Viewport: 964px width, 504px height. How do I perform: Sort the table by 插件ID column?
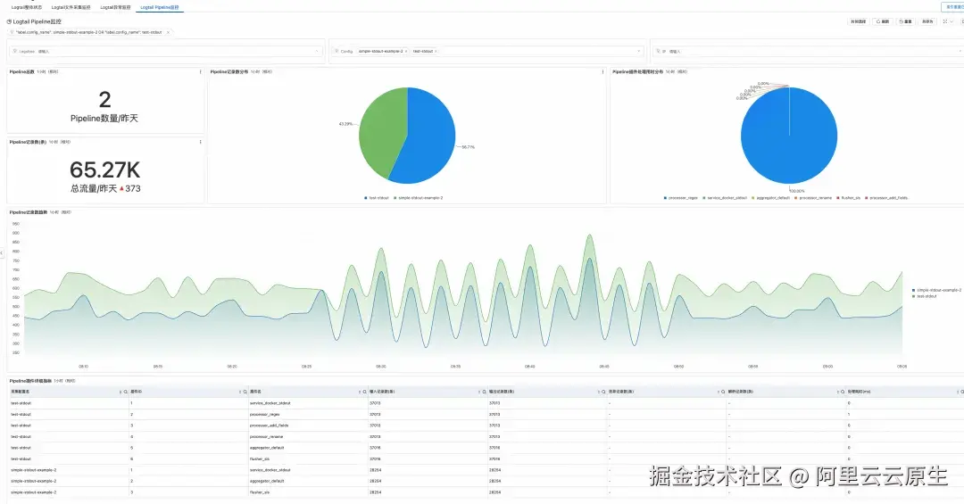click(240, 392)
